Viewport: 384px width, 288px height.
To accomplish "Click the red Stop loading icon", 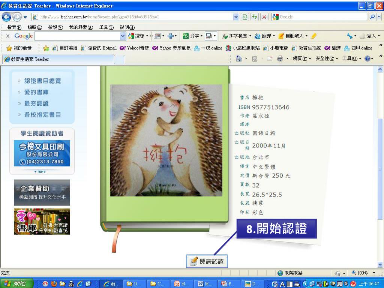I will (x=264, y=17).
